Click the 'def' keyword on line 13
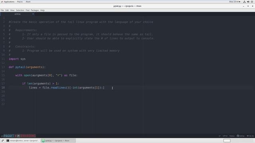 click(11, 67)
